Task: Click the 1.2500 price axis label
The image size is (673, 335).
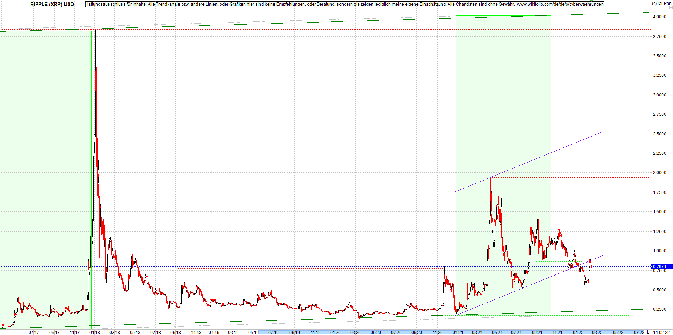Action: point(660,232)
